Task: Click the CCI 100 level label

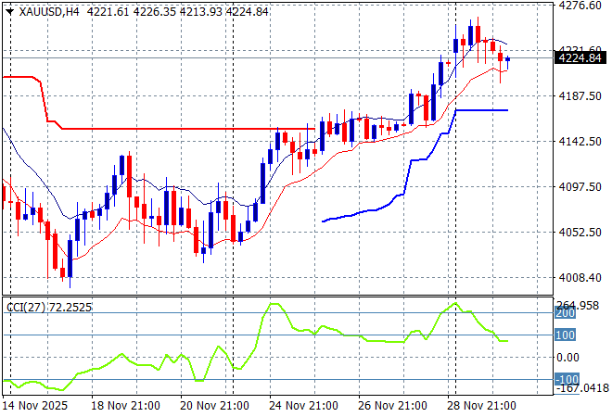Action: (x=565, y=335)
